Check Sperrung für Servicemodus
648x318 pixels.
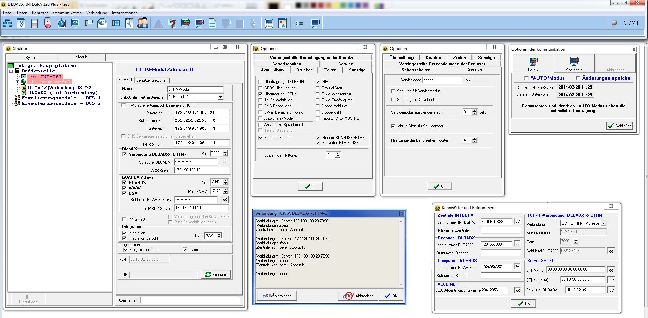pyautogui.click(x=393, y=91)
